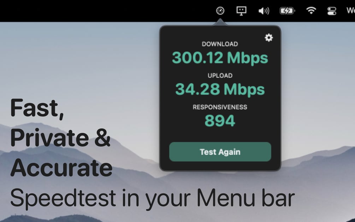Click the partially visible date text
This screenshot has height=222, width=355.
click(x=351, y=11)
